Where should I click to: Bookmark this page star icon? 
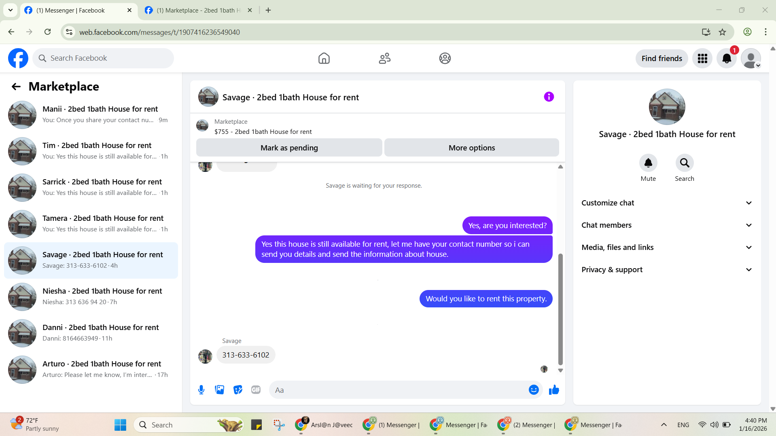coord(722,32)
